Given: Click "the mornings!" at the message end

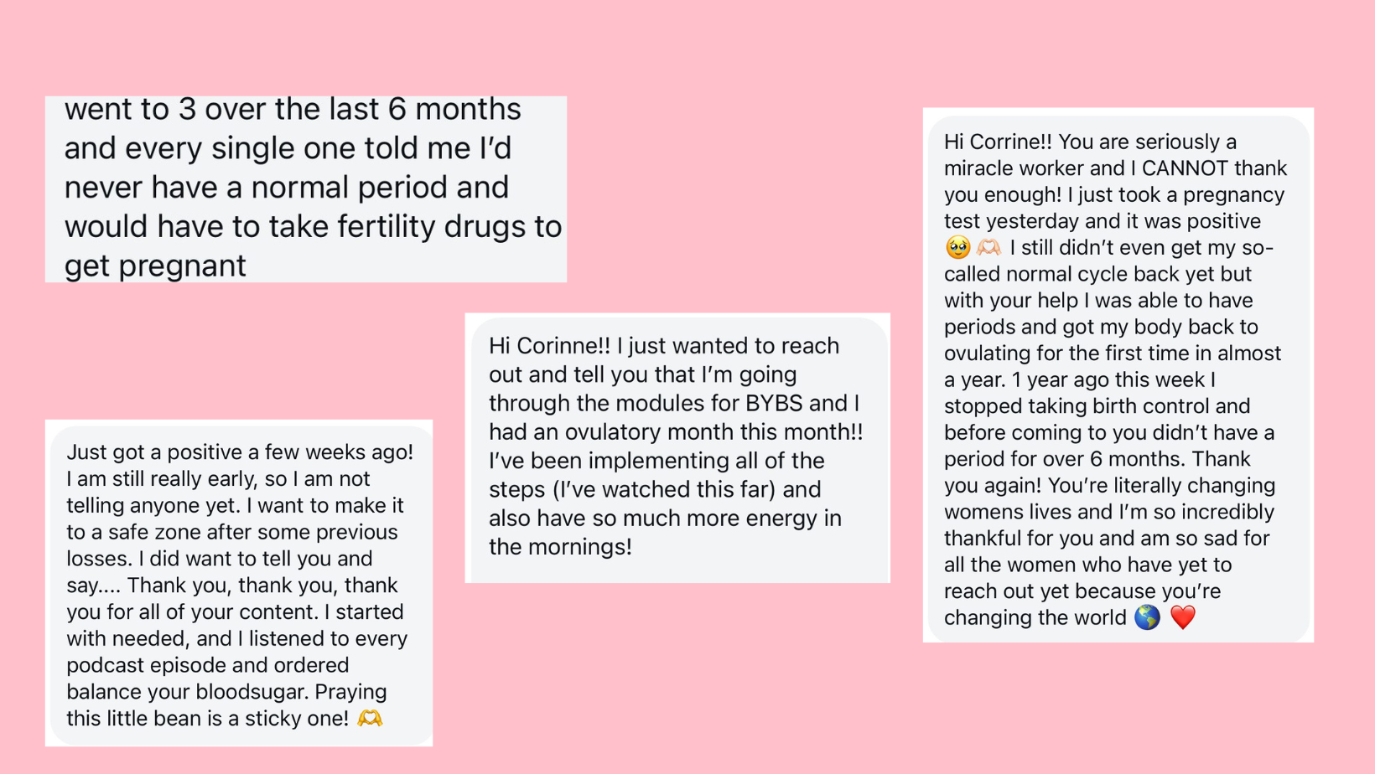Looking at the screenshot, I should pos(560,547).
